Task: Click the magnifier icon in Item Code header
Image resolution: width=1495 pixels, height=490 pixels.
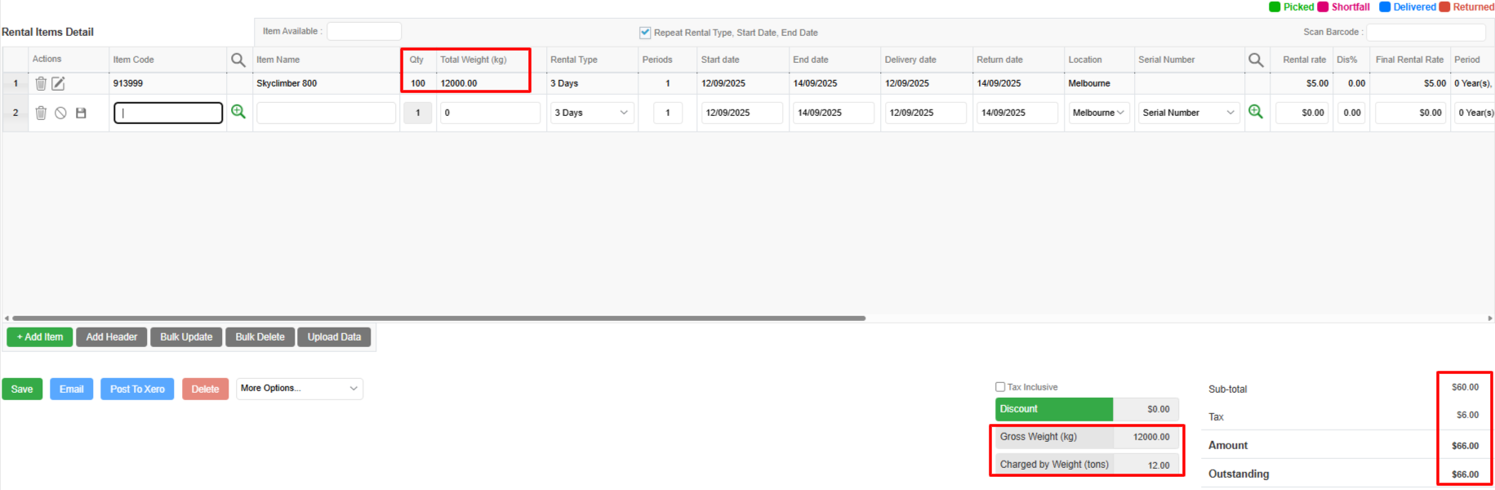Action: pos(238,60)
